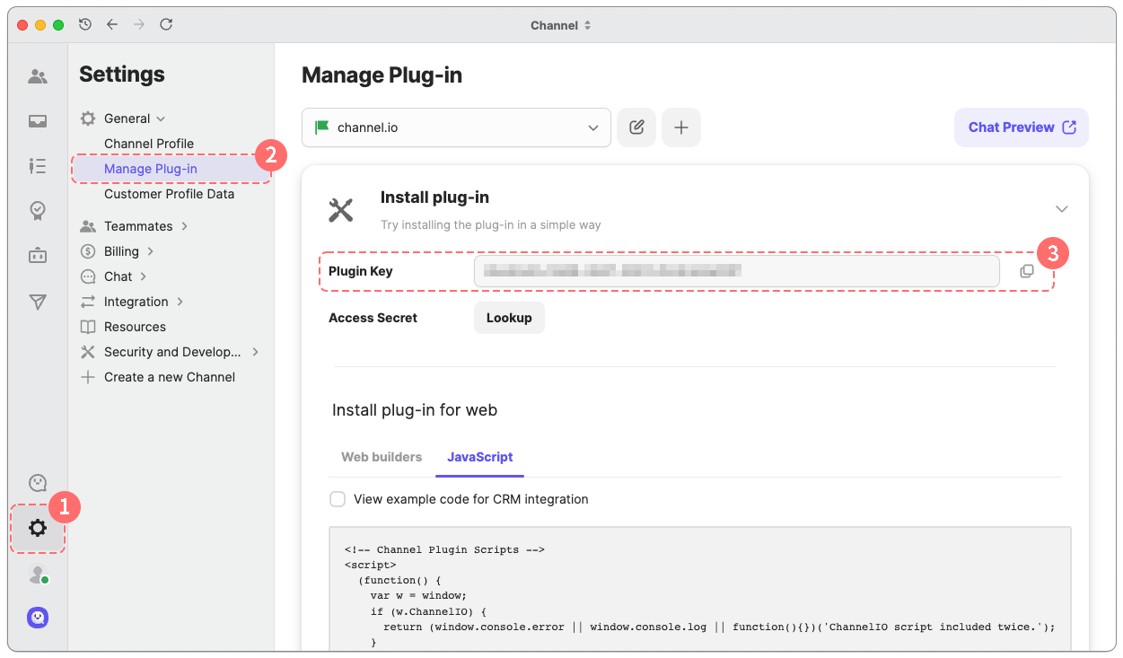Select the JavaScript tab
1123x658 pixels.
tap(480, 457)
